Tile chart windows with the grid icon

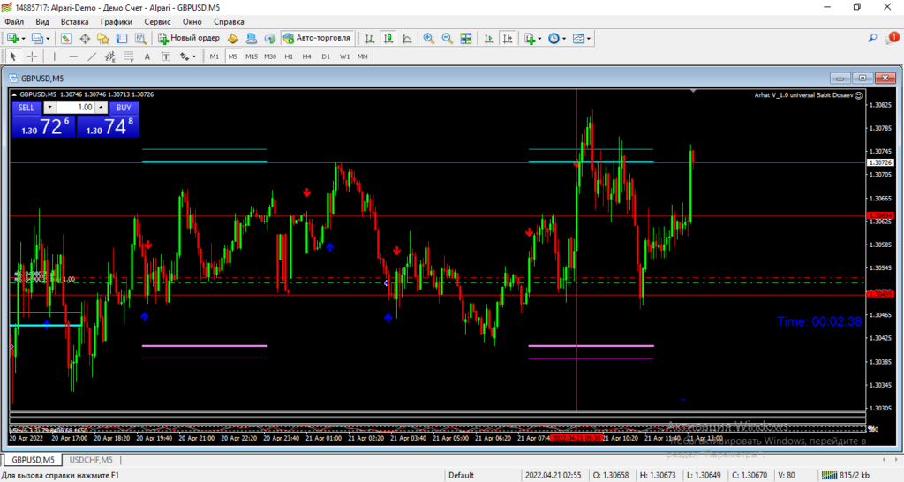click(466, 39)
